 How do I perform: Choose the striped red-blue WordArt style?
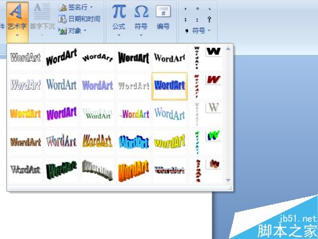point(170,170)
